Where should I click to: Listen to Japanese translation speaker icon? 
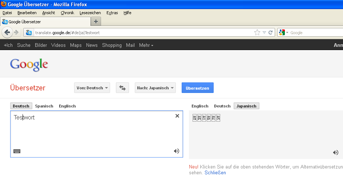(336, 152)
